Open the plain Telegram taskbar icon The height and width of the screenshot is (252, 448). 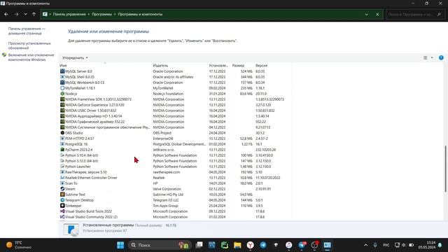click(x=263, y=245)
